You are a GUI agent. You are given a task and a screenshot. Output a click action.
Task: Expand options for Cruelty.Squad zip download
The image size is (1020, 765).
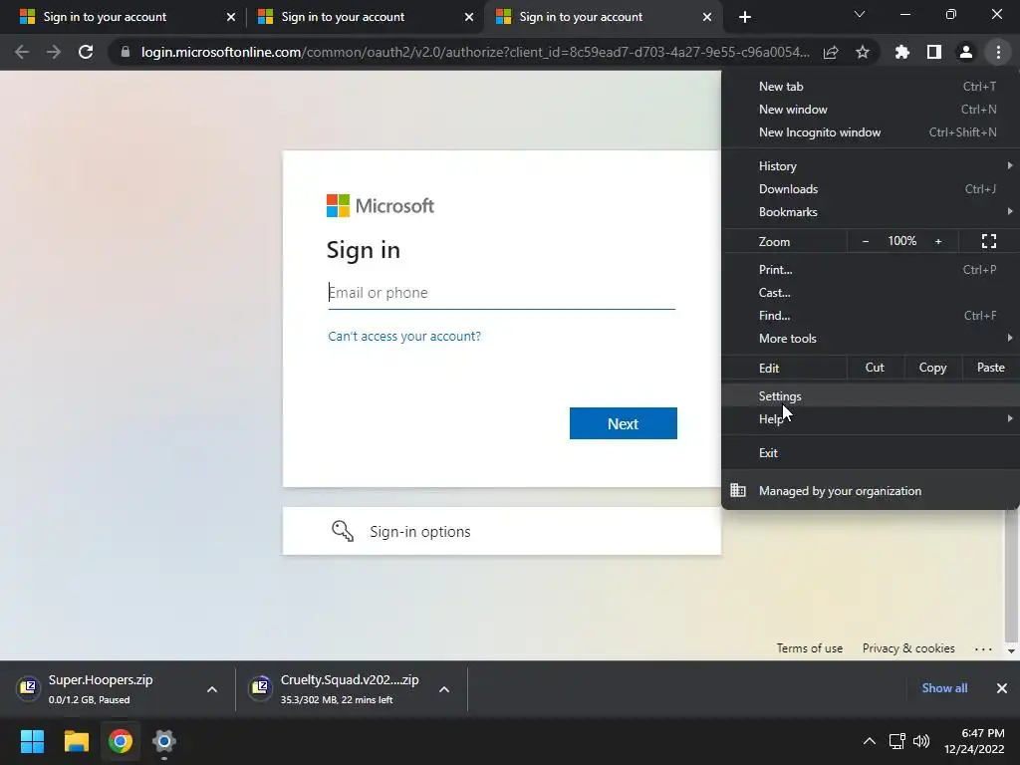[x=444, y=689]
